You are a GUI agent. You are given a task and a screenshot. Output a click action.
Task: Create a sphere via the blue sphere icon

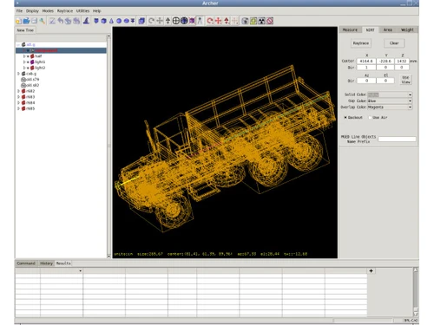[119, 21]
